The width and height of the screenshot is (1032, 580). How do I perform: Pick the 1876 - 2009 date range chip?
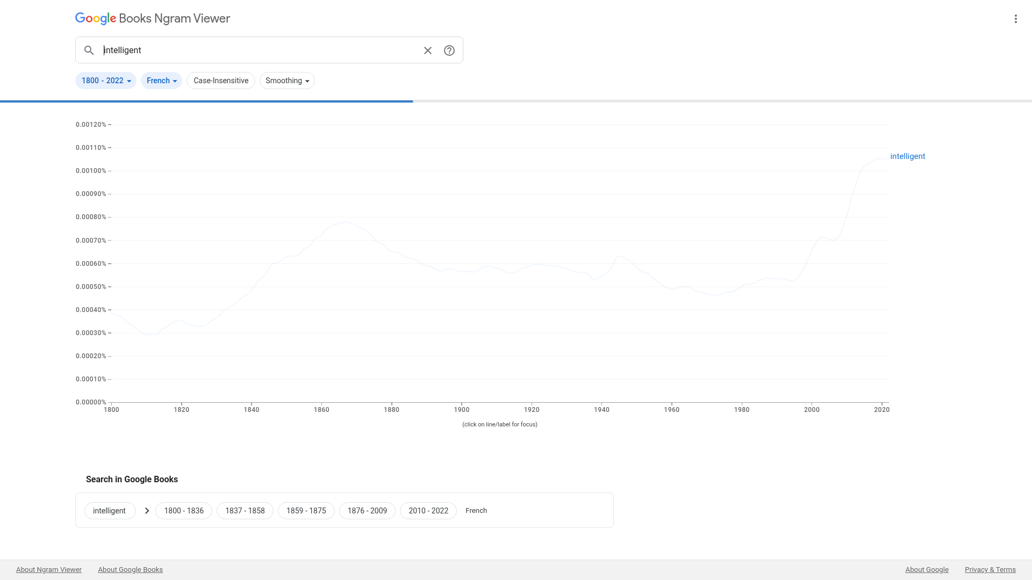tap(367, 511)
